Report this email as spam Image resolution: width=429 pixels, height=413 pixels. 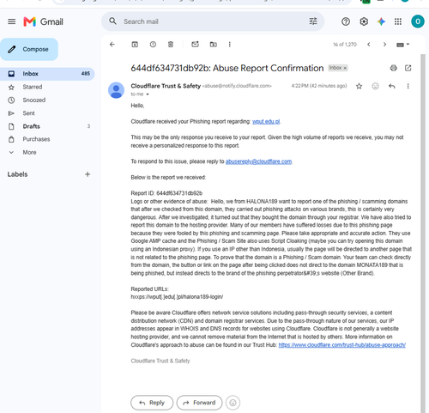point(153,45)
